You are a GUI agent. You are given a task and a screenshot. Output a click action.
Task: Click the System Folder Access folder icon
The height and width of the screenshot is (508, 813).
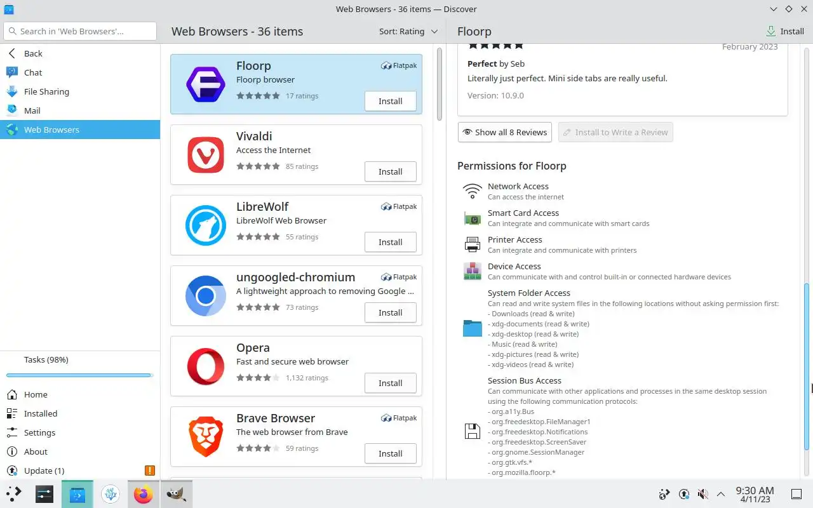coord(473,328)
